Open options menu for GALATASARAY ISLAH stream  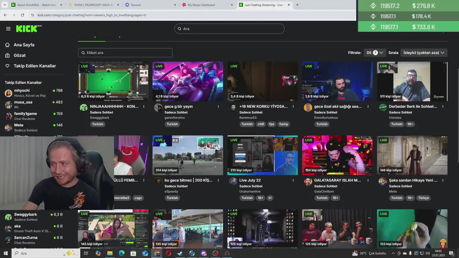(x=368, y=180)
